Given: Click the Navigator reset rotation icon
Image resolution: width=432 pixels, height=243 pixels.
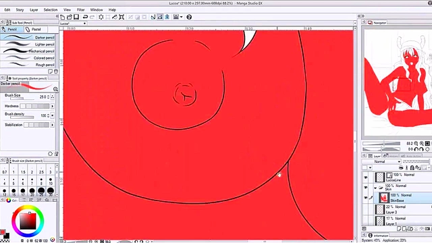Looking at the screenshot, I should 427,149.
